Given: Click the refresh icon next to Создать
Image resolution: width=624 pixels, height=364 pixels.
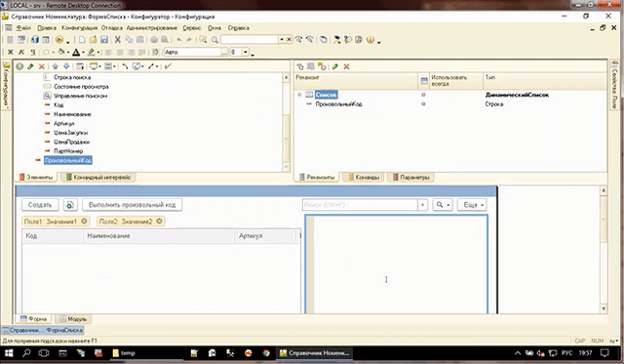Looking at the screenshot, I should pyautogui.click(x=70, y=205).
